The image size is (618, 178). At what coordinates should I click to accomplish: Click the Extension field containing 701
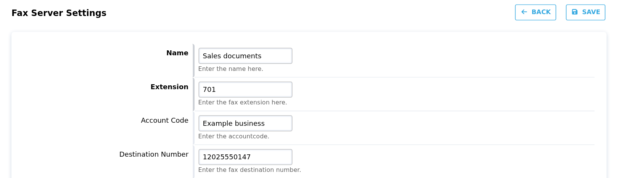pos(245,90)
